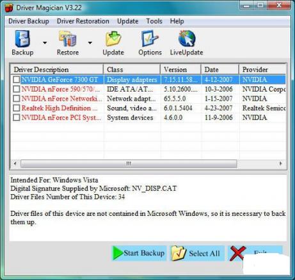Open the Tools menu
Viewport: 295px width, 280px height.
[x=154, y=21]
